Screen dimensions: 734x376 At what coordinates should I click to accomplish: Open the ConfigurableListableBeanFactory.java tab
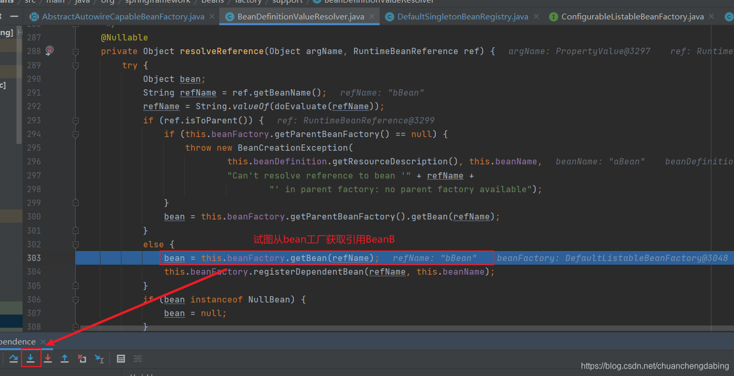633,17
